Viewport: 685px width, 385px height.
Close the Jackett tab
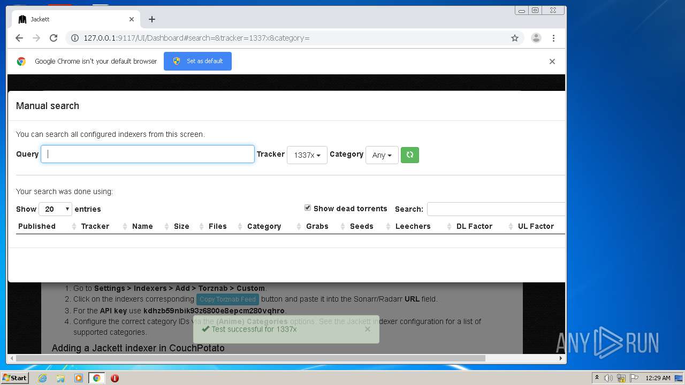pos(132,19)
